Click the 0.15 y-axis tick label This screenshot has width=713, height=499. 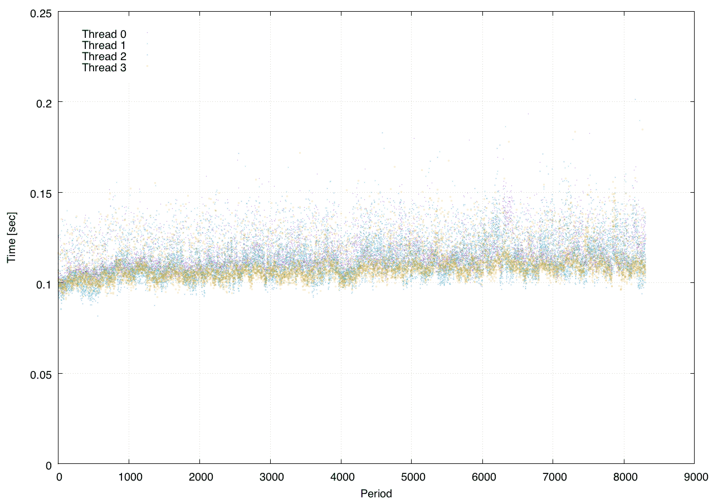[x=40, y=193]
